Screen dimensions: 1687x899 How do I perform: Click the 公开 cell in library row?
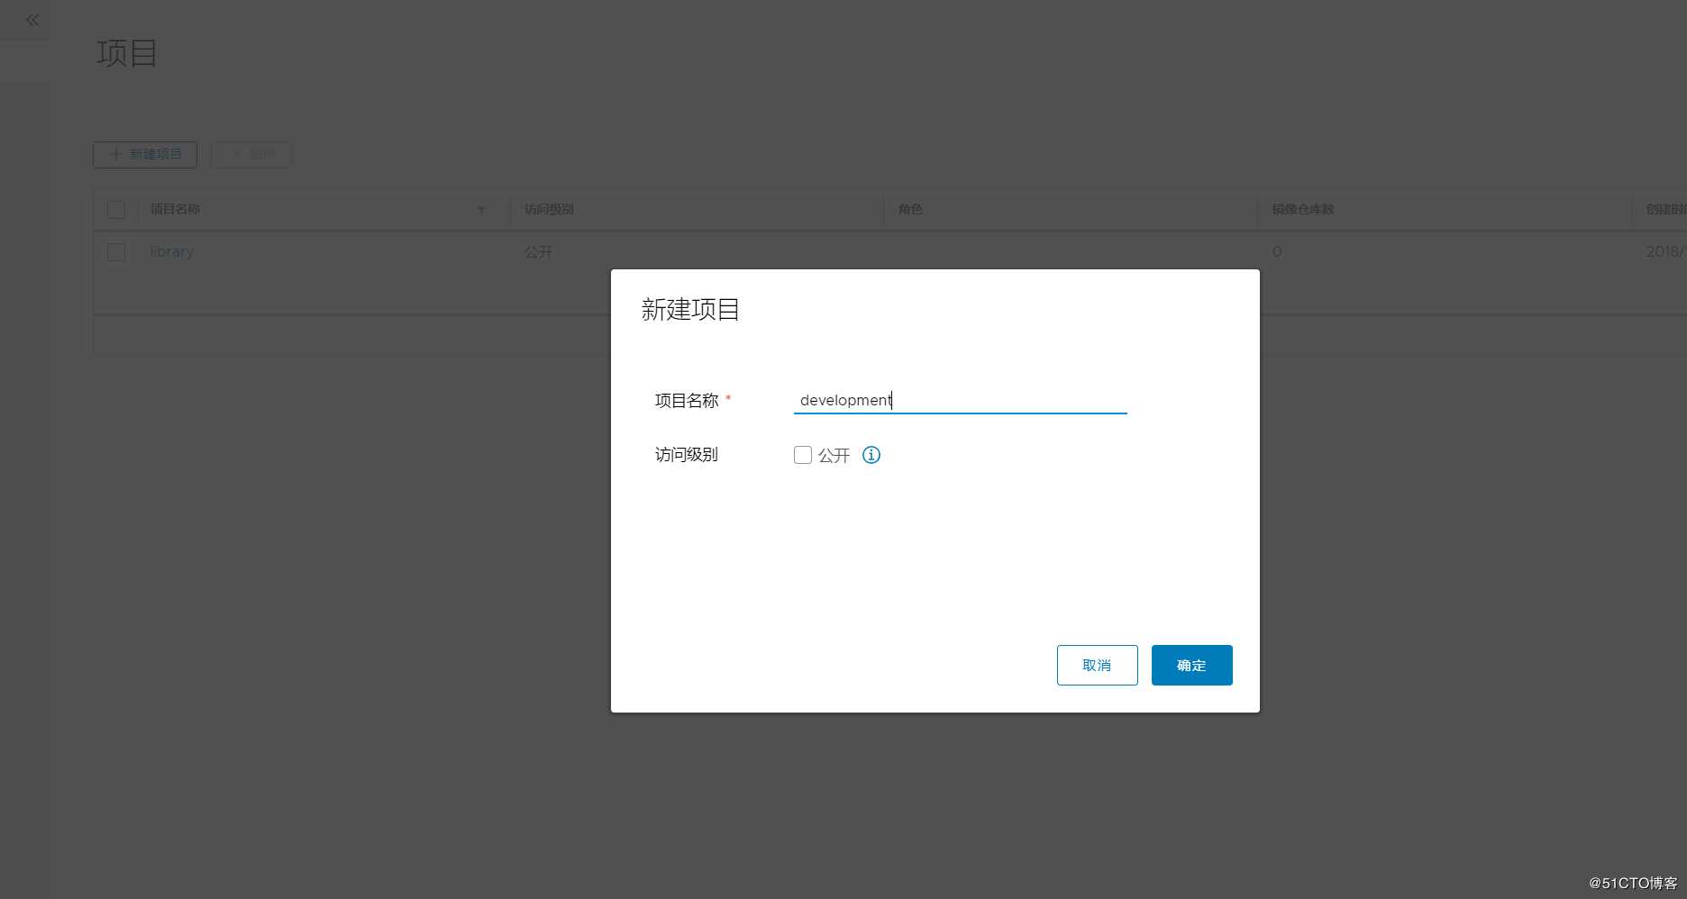coord(538,252)
